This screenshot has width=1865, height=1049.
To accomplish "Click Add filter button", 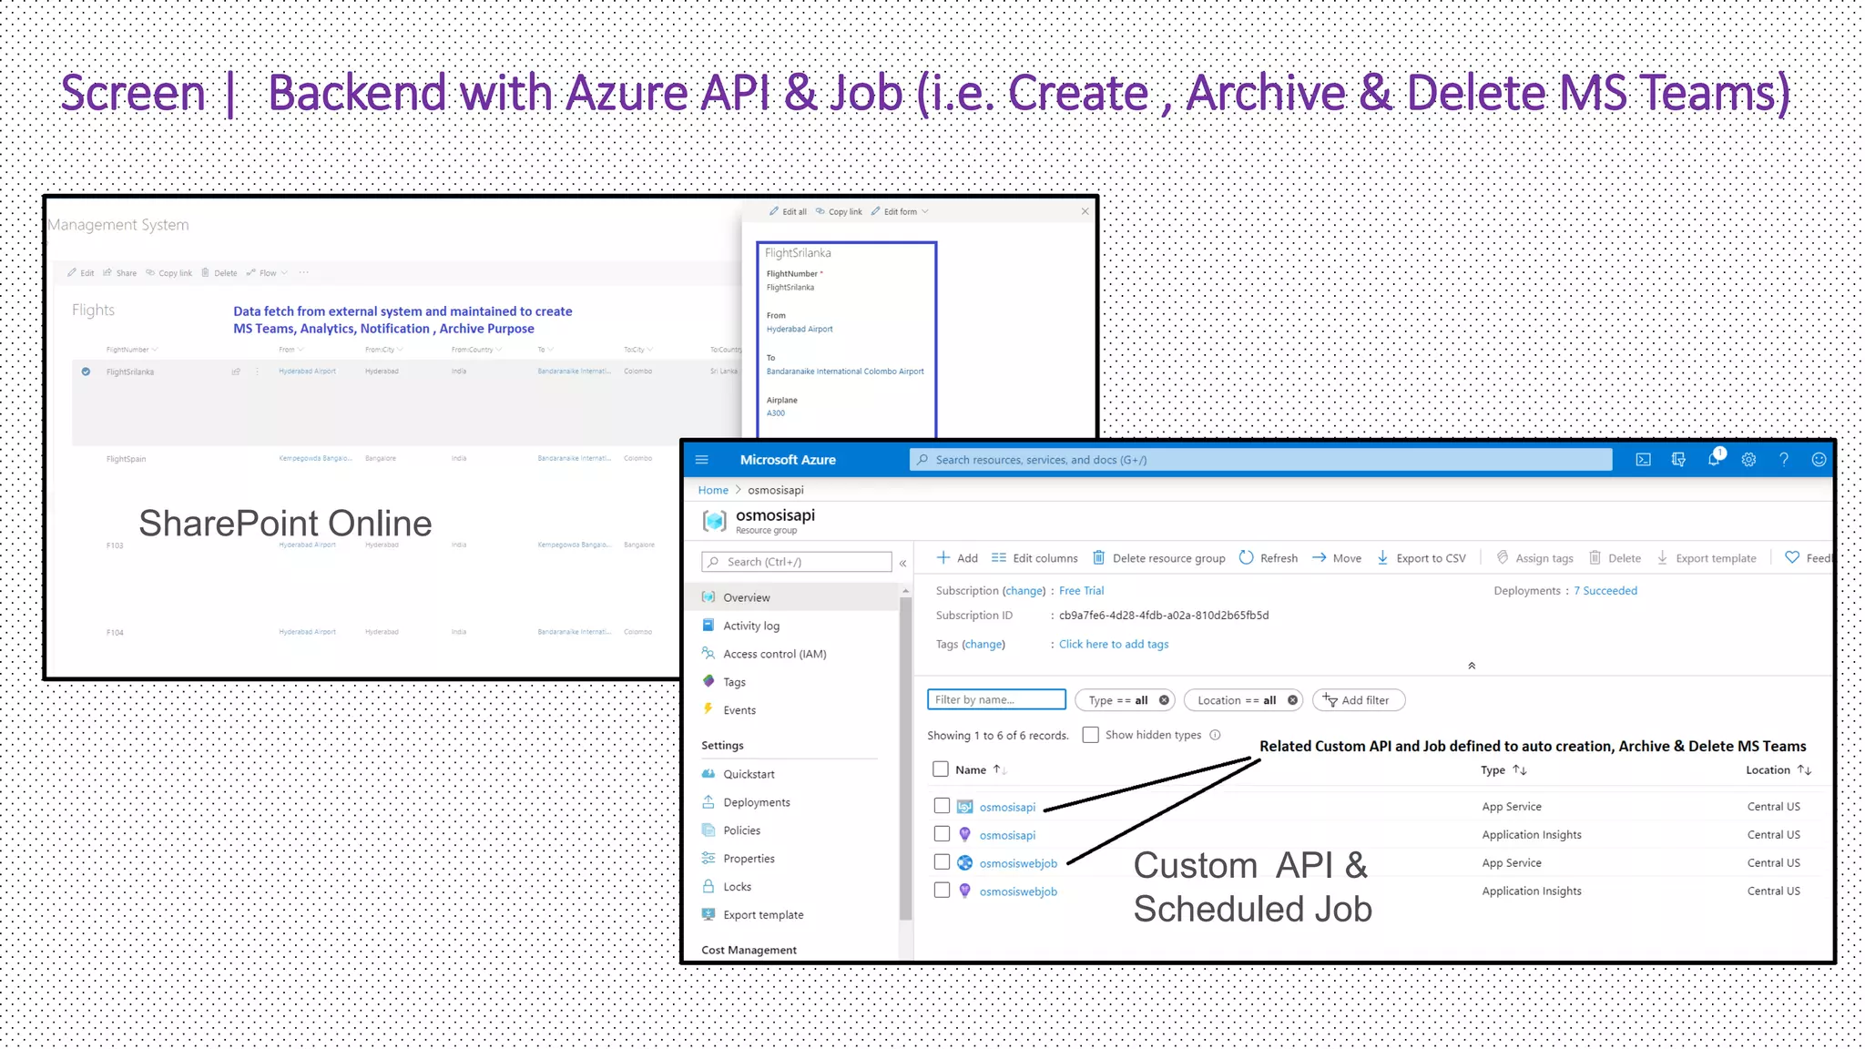I will pyautogui.click(x=1358, y=700).
